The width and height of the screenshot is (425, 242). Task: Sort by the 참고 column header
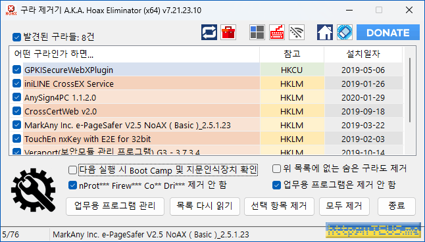[x=292, y=55]
